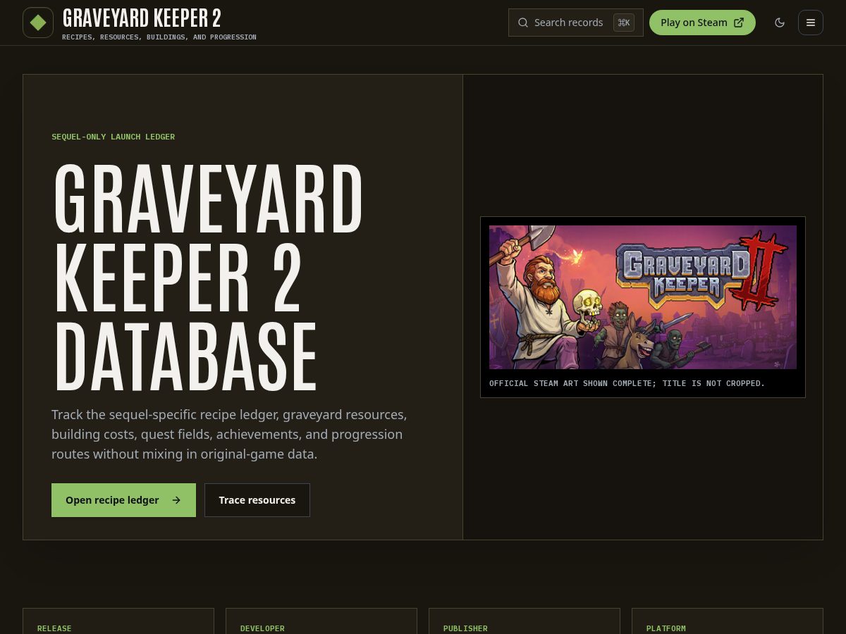Viewport: 846px width, 634px height.
Task: Click the Developer card label
Action: click(262, 628)
